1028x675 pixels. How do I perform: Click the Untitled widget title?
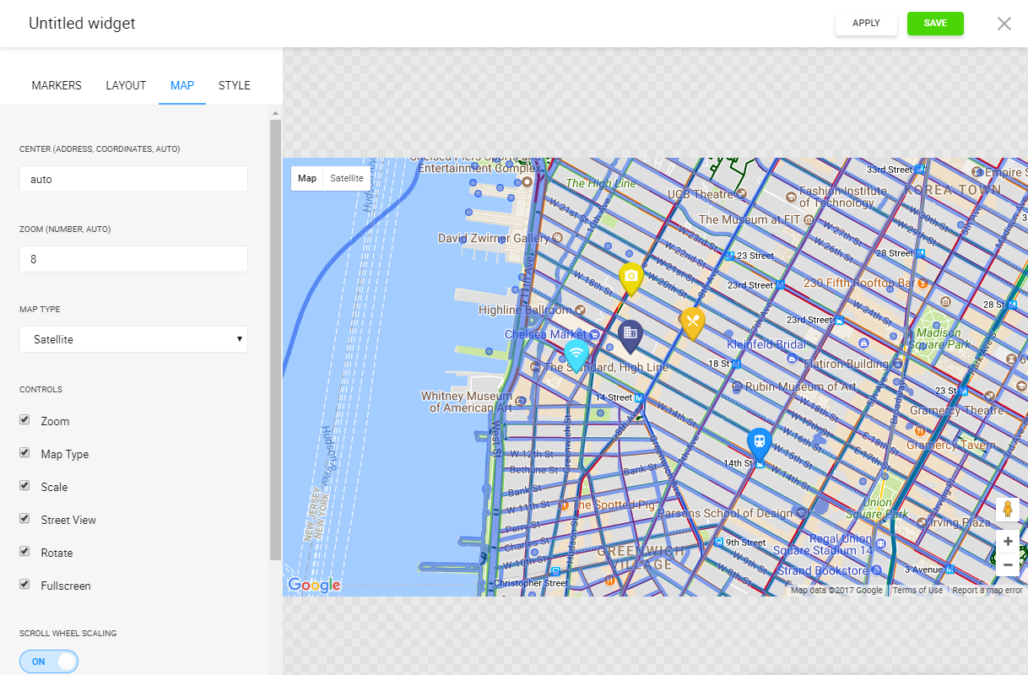(82, 24)
